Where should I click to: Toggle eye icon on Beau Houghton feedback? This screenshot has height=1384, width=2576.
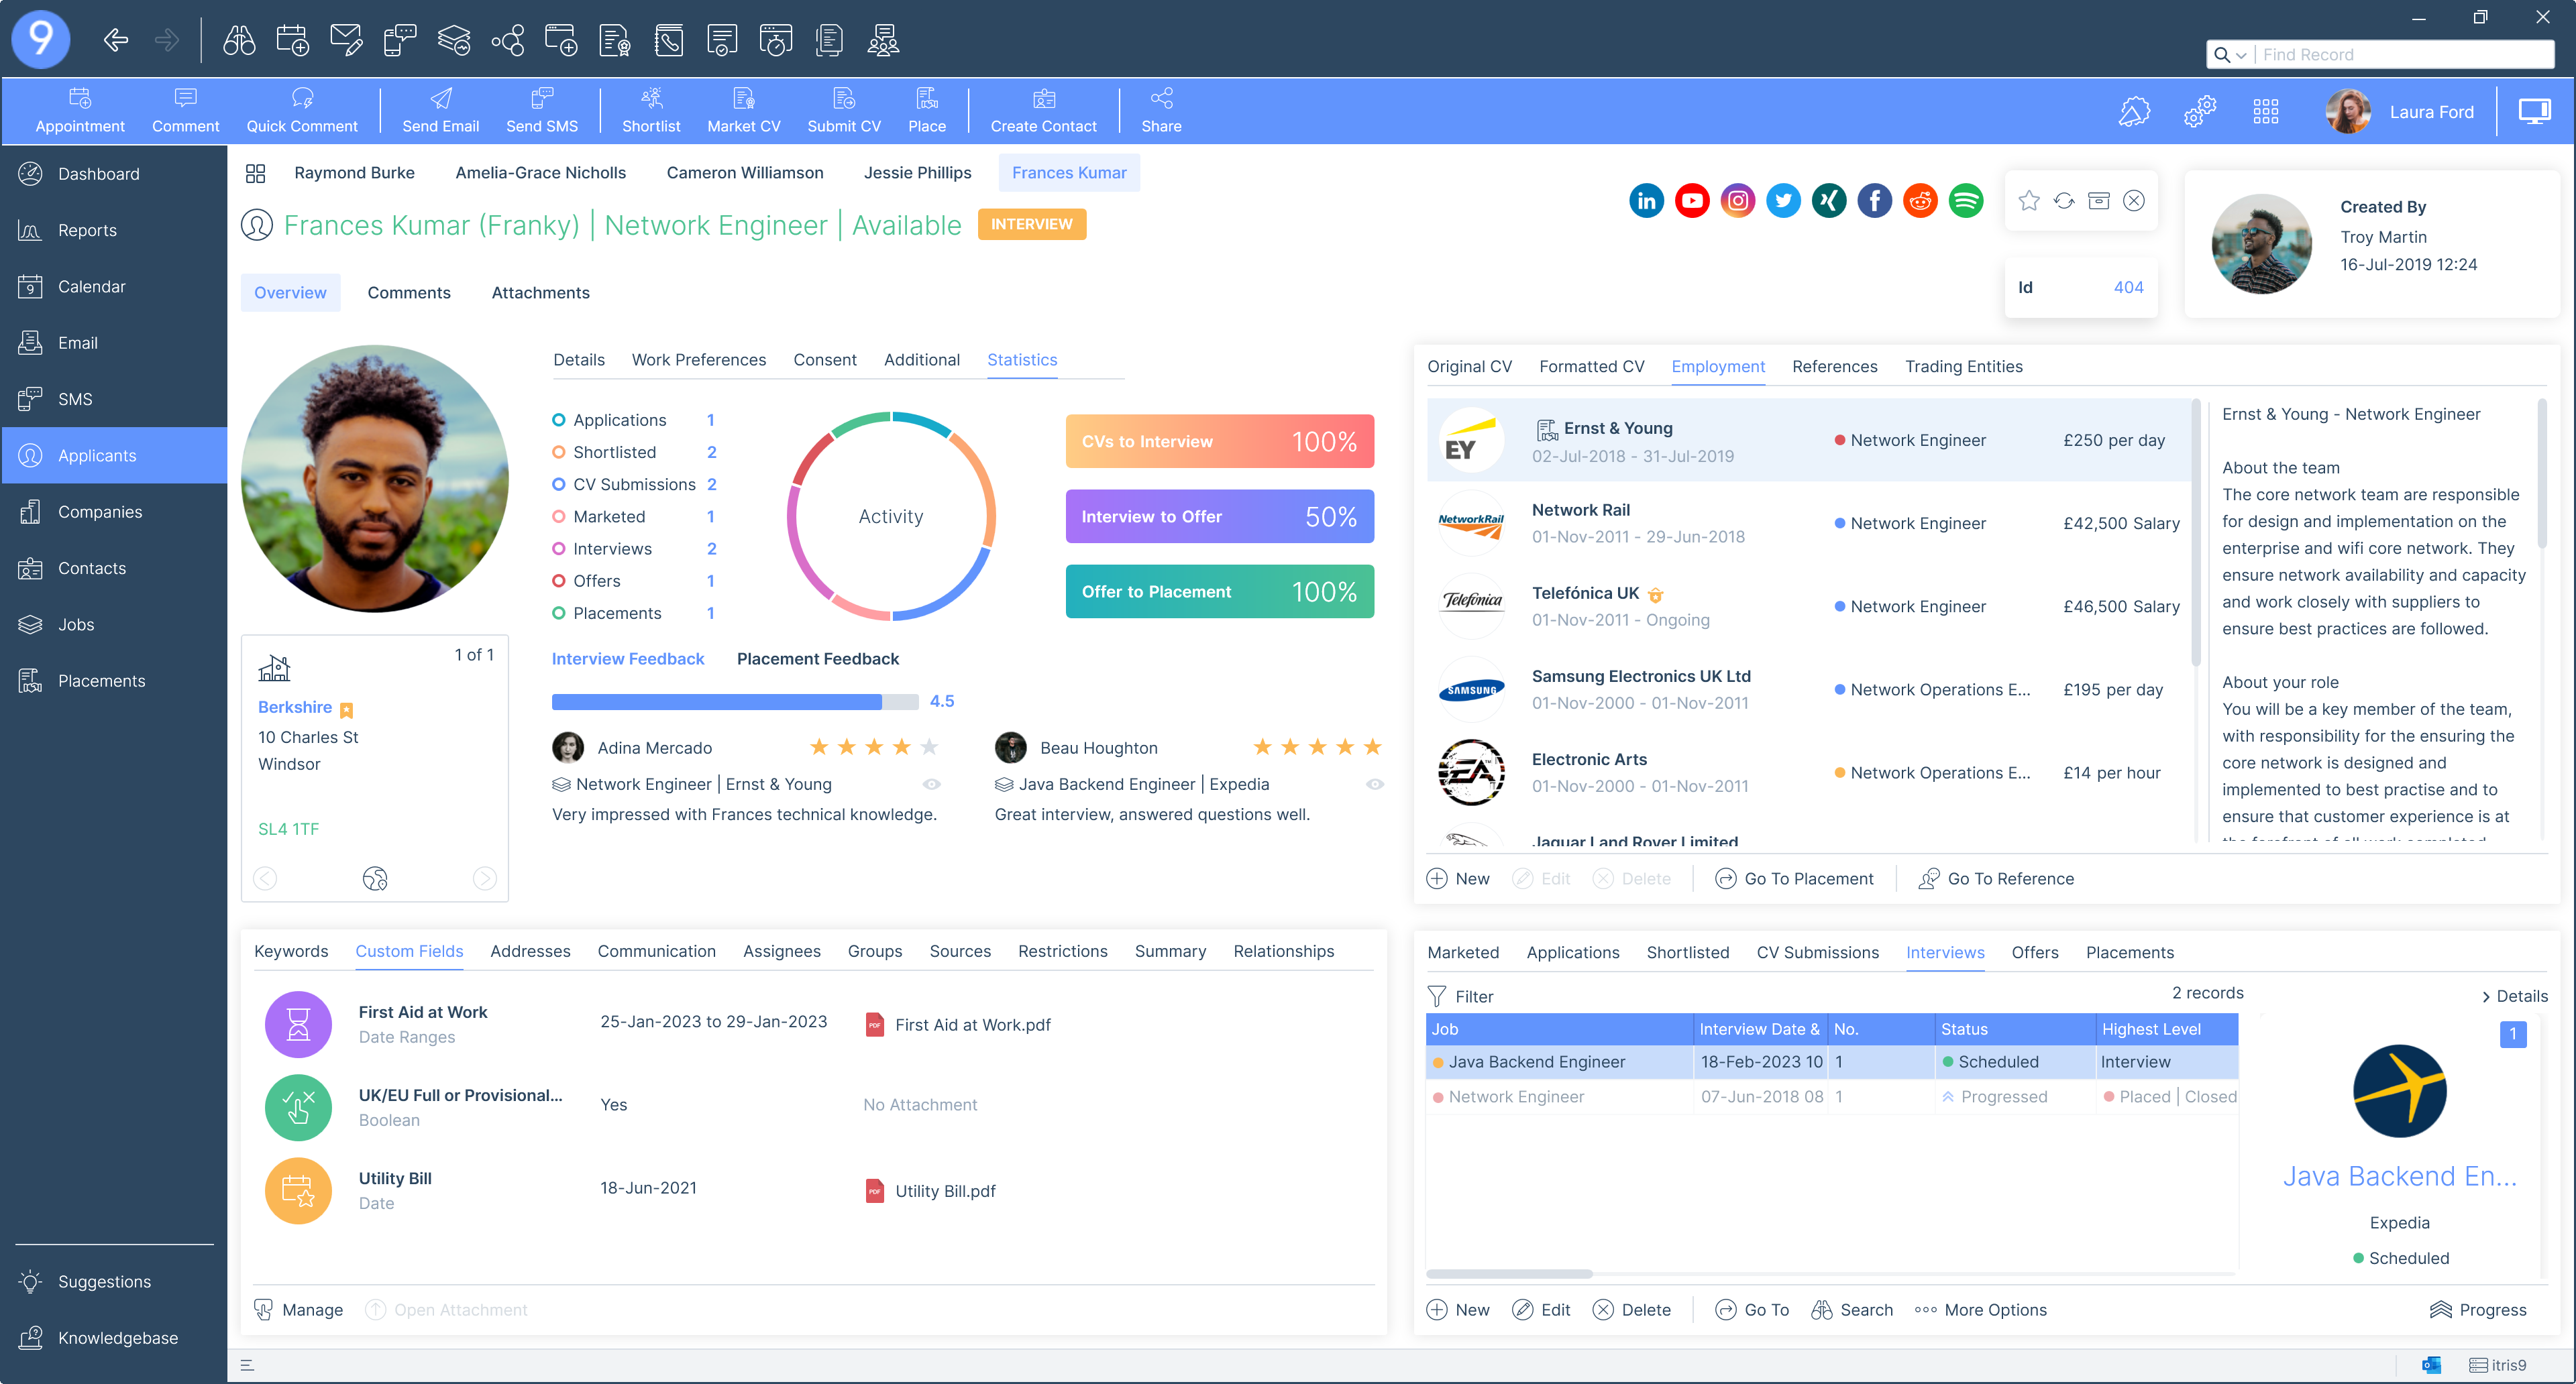click(x=1375, y=785)
